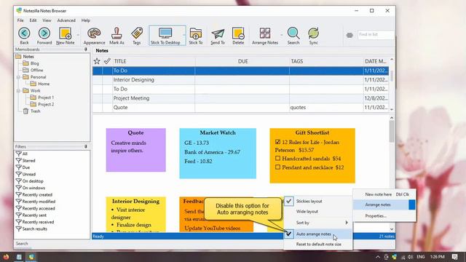Open the Edit menu

[33, 20]
